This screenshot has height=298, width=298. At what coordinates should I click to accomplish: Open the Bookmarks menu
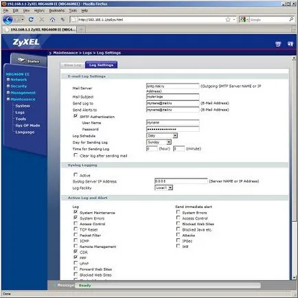[57, 10]
